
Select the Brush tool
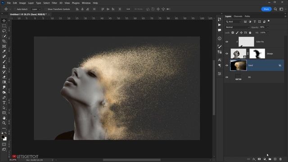pos(4,62)
